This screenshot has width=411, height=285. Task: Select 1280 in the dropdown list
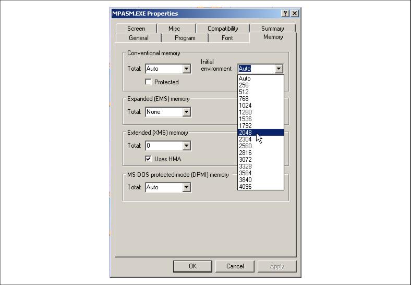point(261,112)
